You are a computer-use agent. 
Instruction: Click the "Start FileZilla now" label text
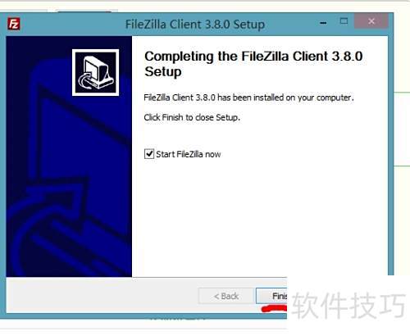[189, 154]
